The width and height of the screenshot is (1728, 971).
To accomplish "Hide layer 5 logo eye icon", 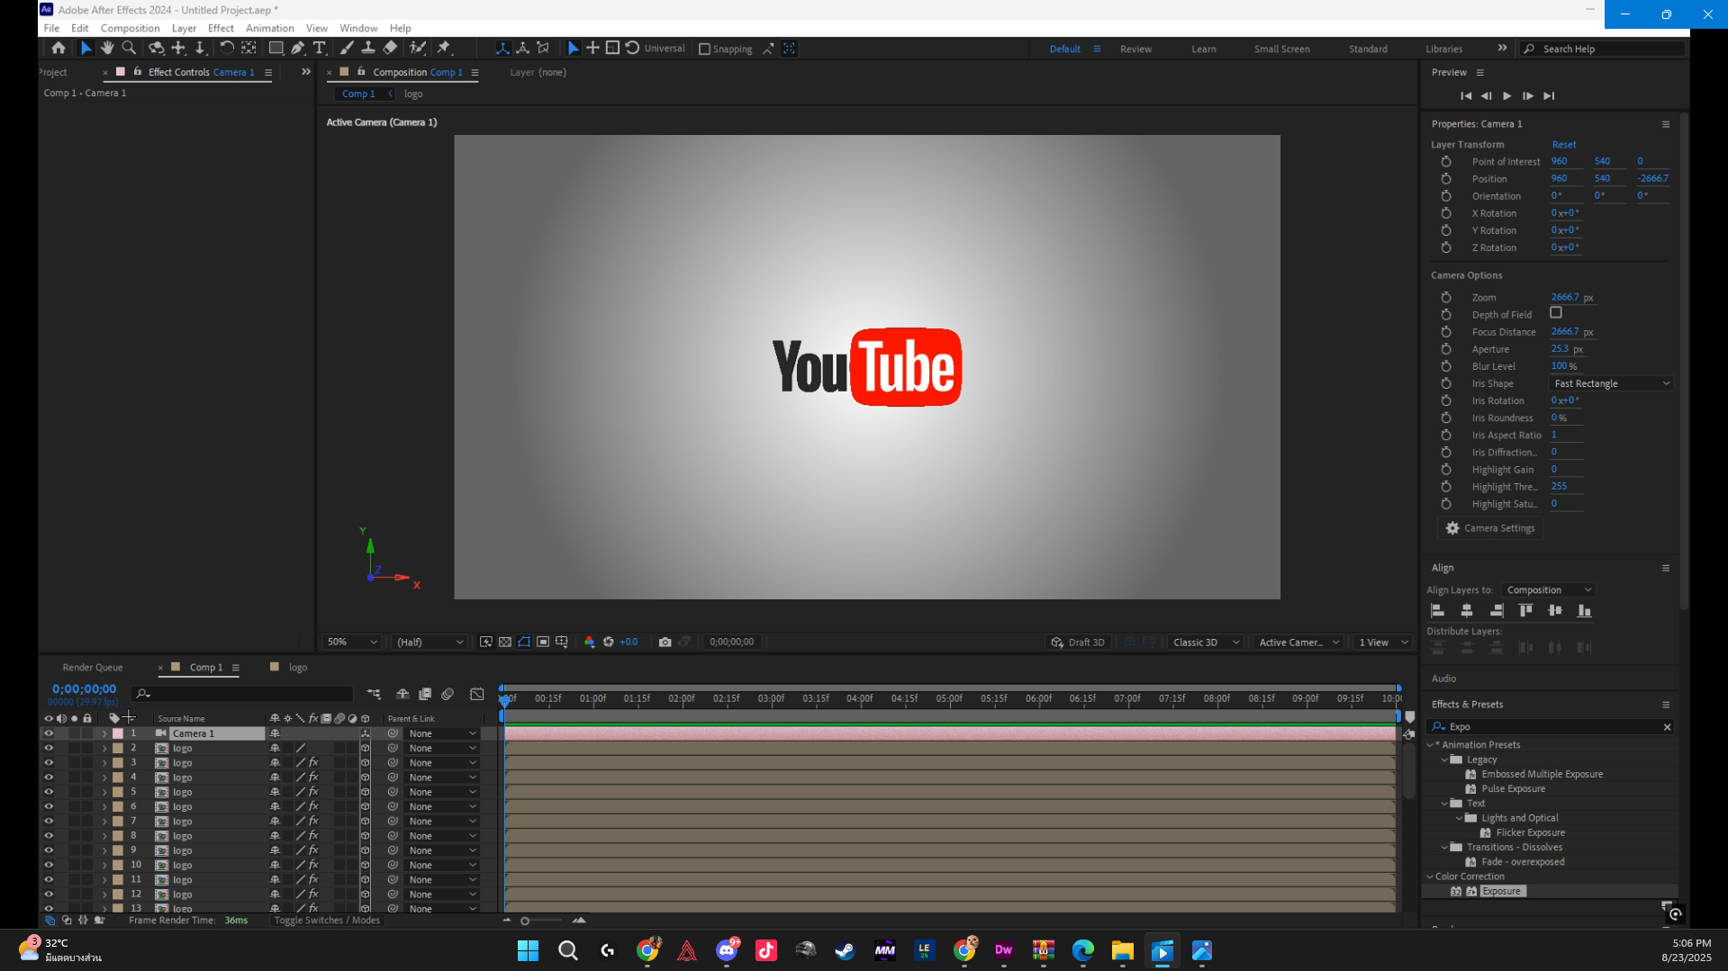I will [x=49, y=792].
